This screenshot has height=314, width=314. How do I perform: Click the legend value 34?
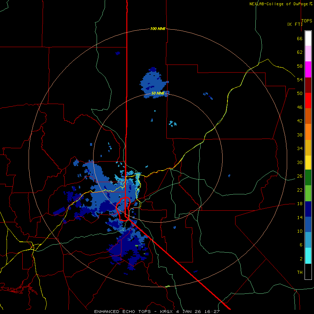click(x=300, y=149)
